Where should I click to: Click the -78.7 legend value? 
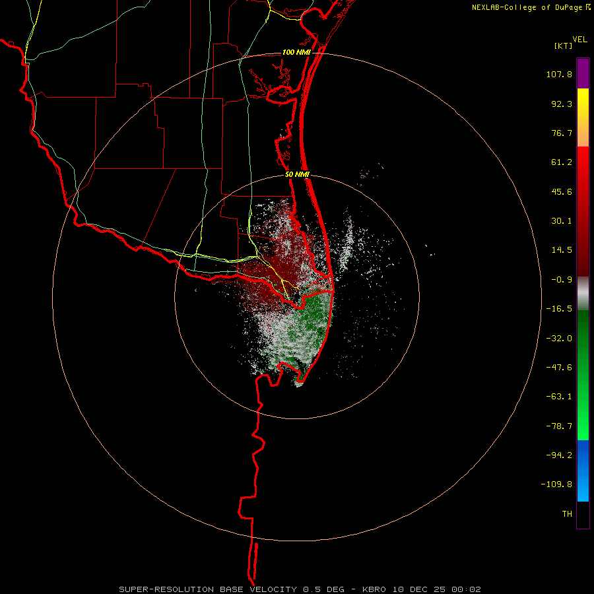point(559,426)
